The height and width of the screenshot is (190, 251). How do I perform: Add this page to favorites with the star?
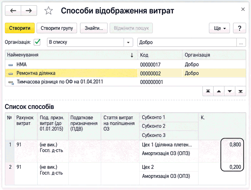(48, 11)
